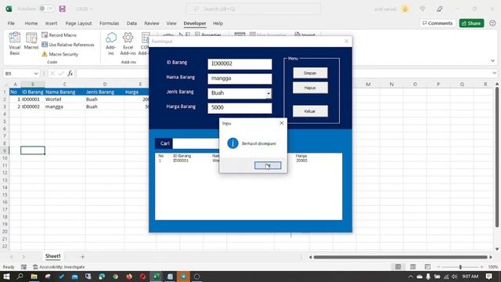Close the Inpu message box

coord(282,123)
